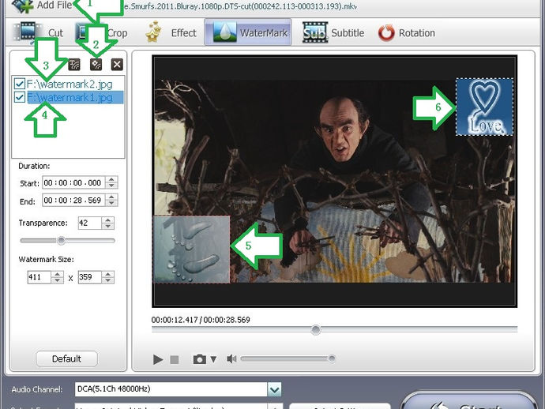Viewport: 545px width, 409px height.
Task: Decrease Transparence with down arrow
Action: pos(108,226)
